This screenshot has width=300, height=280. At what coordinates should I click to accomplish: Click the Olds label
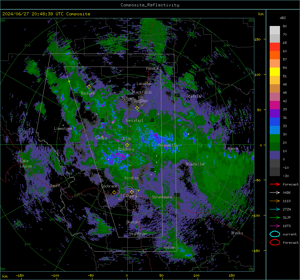pos(127,139)
